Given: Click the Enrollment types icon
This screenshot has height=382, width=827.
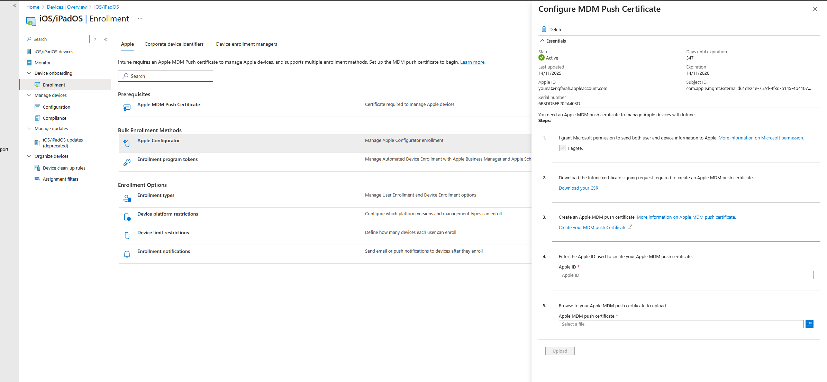Looking at the screenshot, I should click(x=127, y=198).
